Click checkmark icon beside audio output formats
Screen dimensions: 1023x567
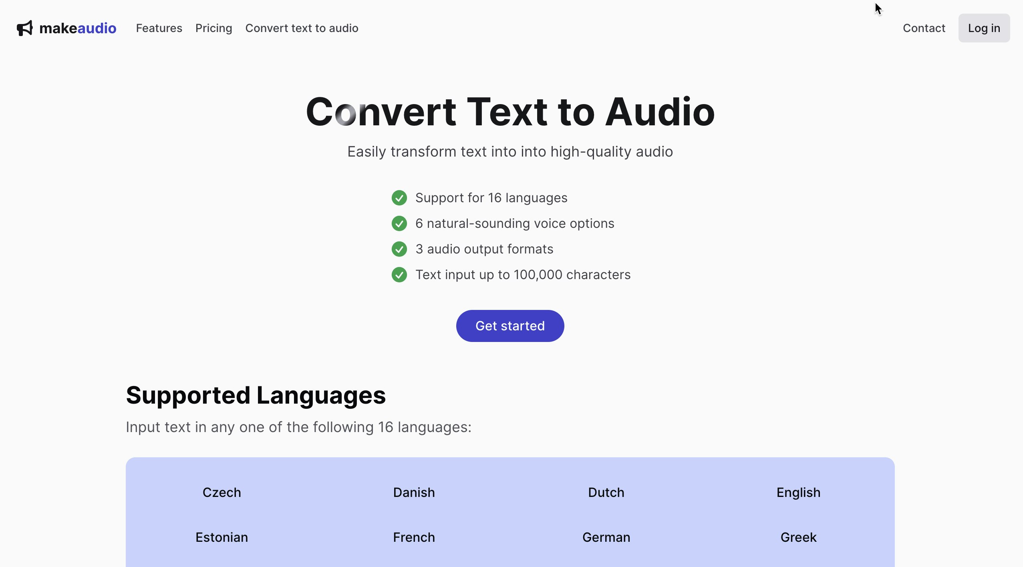click(x=399, y=249)
